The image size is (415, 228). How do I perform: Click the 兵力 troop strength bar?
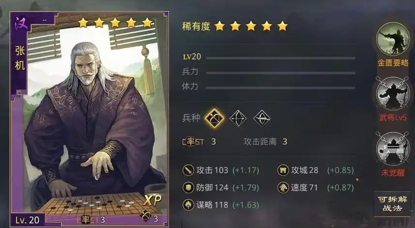(x=281, y=73)
